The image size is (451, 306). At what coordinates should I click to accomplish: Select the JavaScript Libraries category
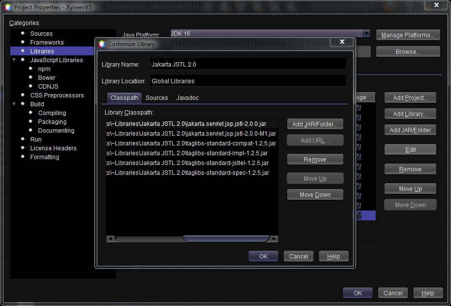point(56,60)
